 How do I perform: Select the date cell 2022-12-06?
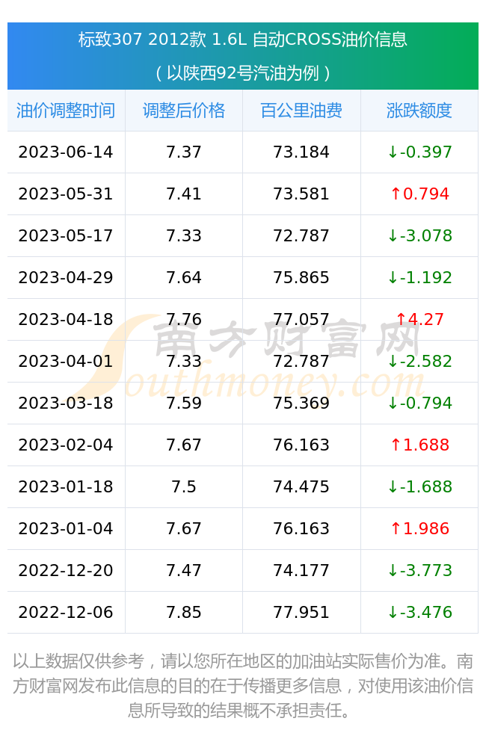[66, 613]
